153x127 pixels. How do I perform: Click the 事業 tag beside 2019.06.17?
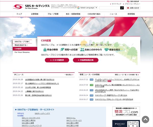click(x=92, y=99)
